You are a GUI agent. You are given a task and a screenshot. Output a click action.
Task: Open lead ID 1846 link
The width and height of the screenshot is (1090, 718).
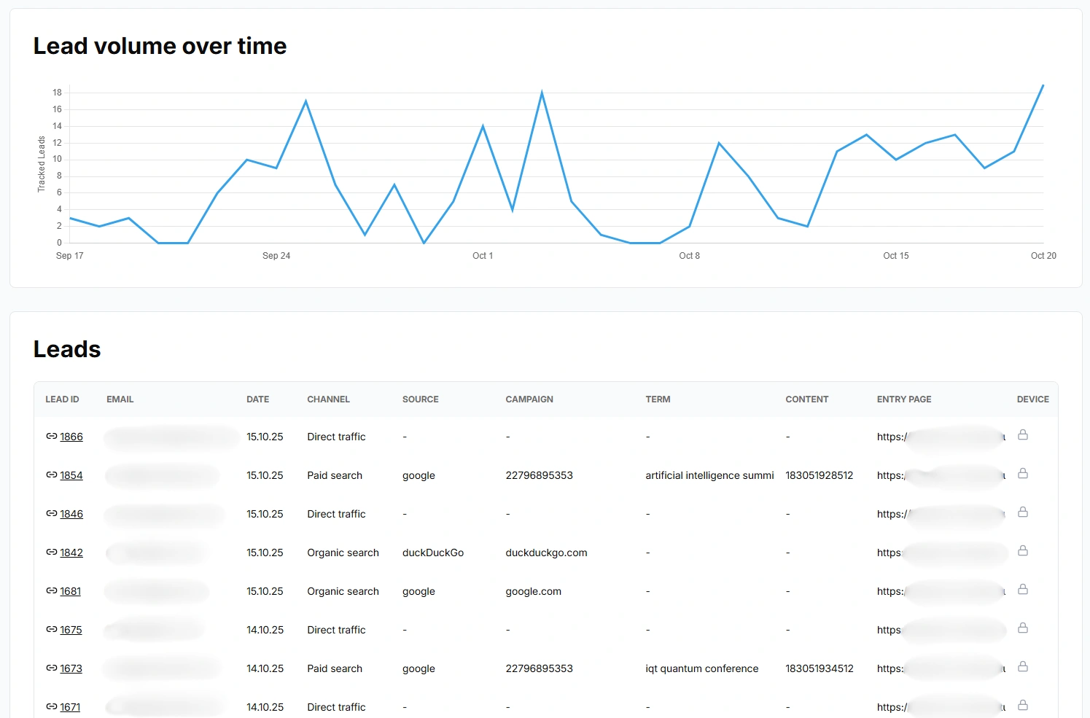point(71,514)
